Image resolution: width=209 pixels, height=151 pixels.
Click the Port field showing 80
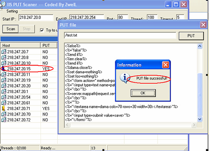[122, 18]
